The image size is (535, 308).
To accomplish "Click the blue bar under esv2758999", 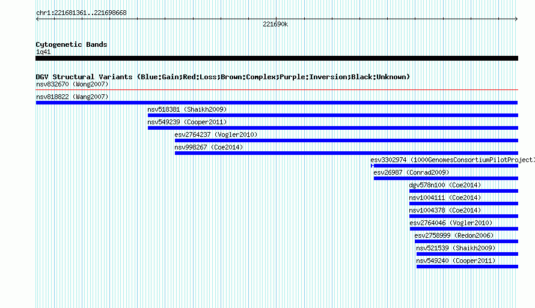I will pos(466,241).
